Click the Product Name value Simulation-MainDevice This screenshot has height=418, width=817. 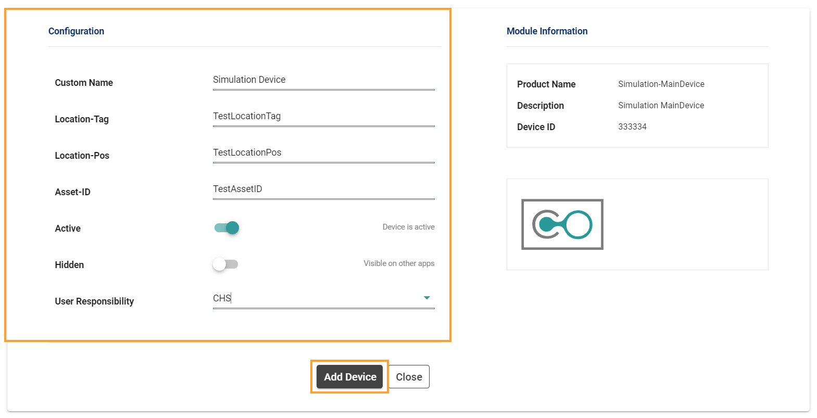tap(661, 84)
